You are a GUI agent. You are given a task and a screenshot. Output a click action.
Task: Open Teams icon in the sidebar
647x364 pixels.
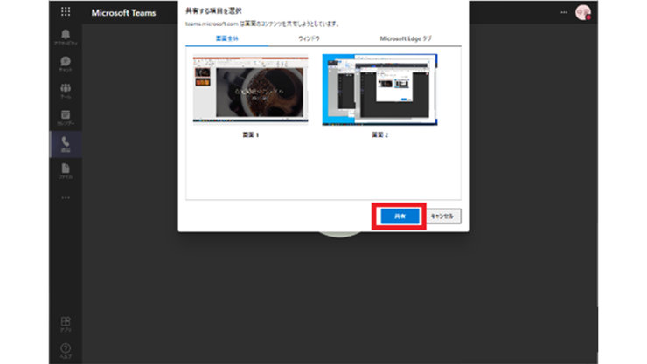[x=66, y=91]
